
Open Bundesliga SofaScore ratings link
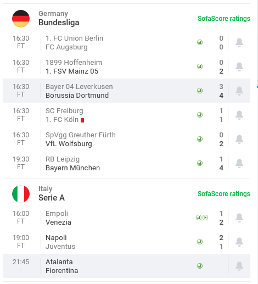[x=224, y=19]
